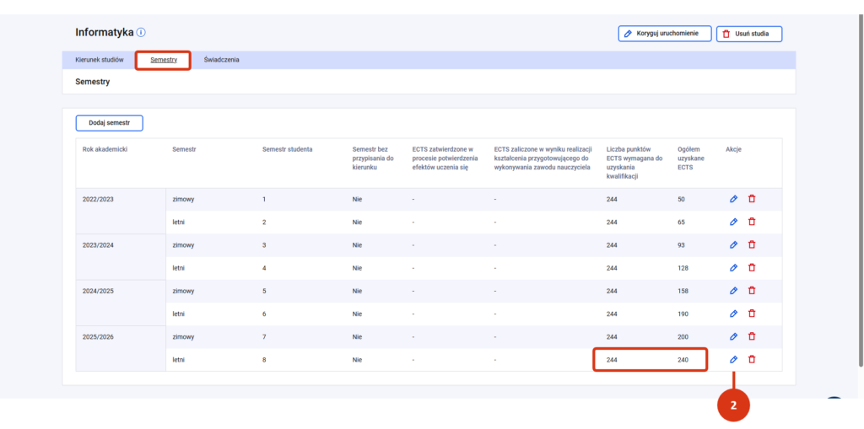Remove semester 3 via the trash icon
Screen dimensions: 864x429
[752, 244]
